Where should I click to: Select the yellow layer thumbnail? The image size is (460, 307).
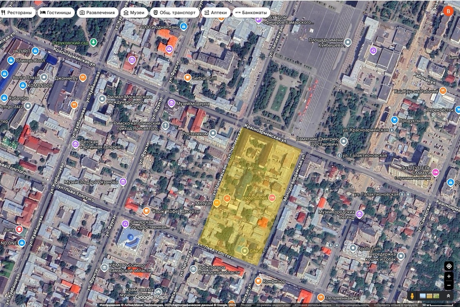point(429,296)
